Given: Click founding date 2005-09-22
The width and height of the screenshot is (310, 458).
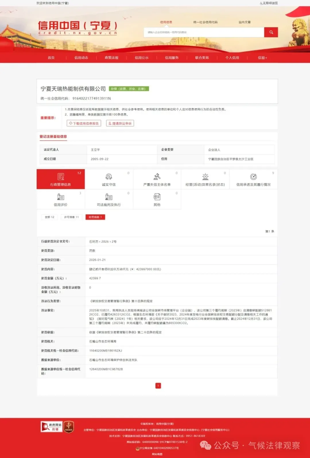Looking at the screenshot, I should point(100,159).
